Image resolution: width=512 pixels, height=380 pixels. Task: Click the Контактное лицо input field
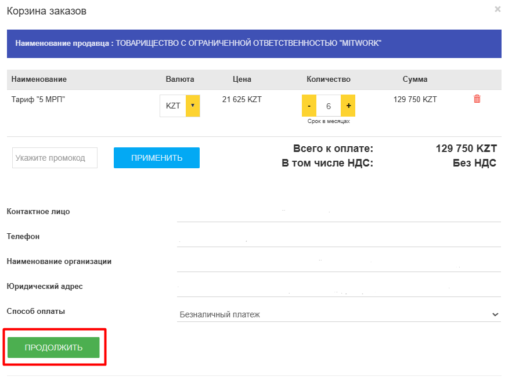point(338,212)
